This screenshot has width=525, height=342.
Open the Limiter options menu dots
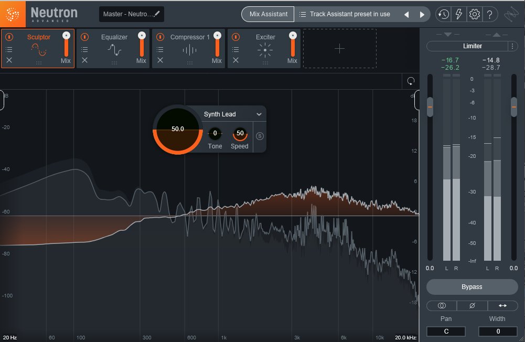[512, 46]
